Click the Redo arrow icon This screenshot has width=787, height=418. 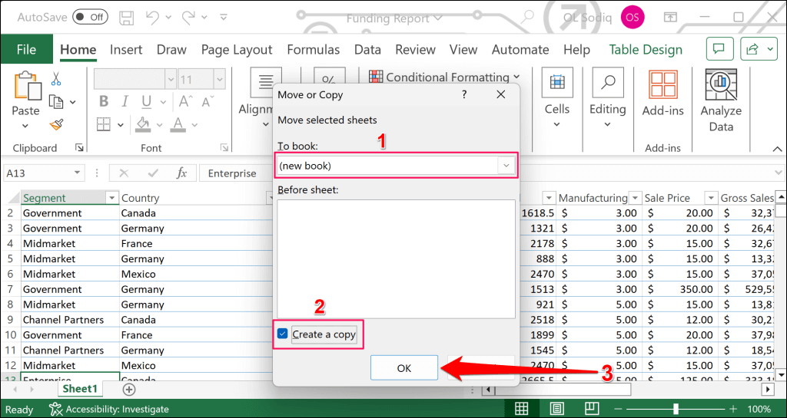click(x=189, y=18)
